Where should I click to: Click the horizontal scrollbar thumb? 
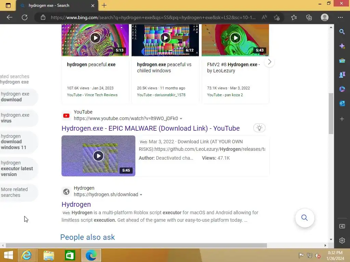pos(136,245)
